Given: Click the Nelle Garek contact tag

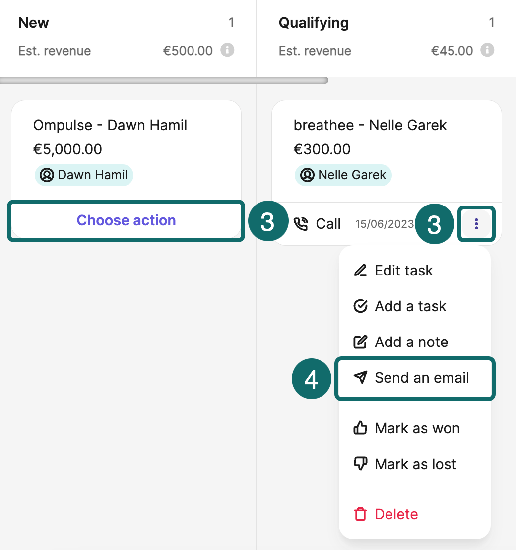Looking at the screenshot, I should 343,175.
